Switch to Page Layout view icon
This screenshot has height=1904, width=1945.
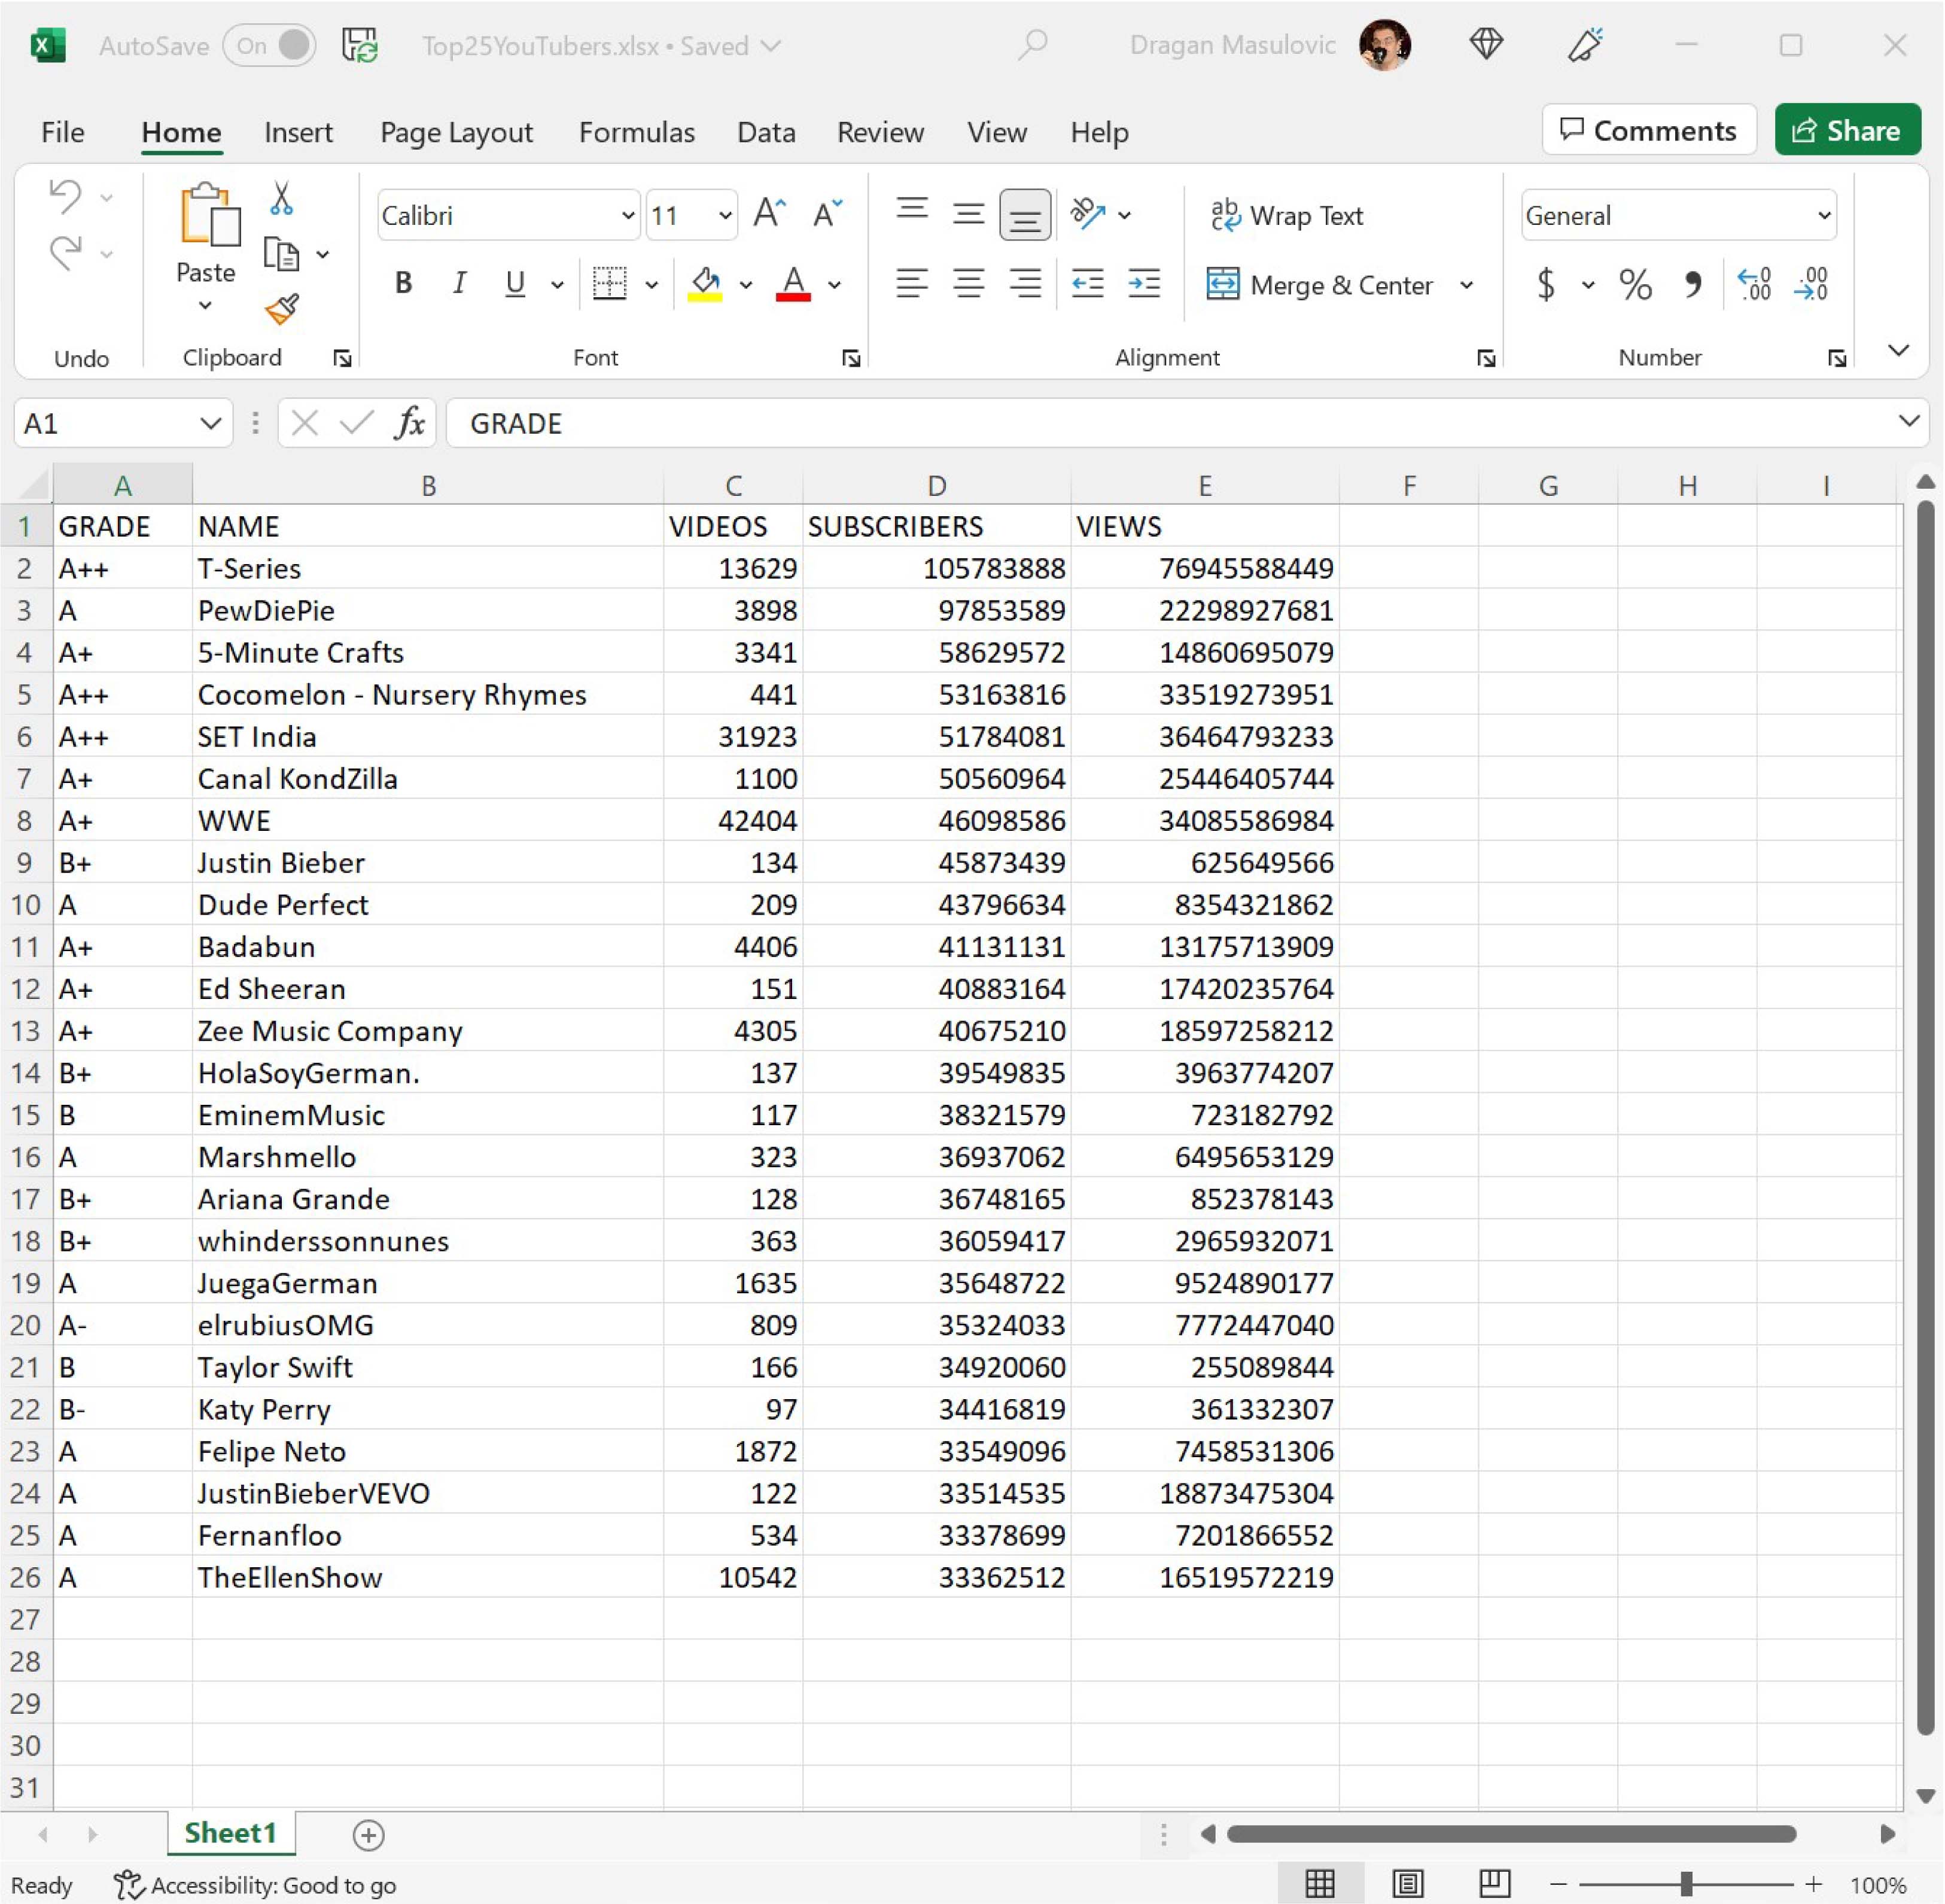coord(1407,1884)
